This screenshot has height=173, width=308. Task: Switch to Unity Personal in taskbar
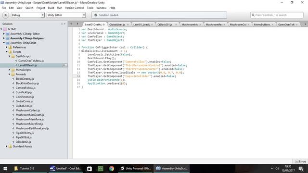(x=136, y=169)
